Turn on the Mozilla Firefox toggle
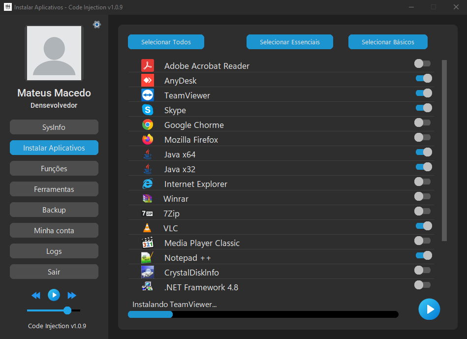 [422, 137]
